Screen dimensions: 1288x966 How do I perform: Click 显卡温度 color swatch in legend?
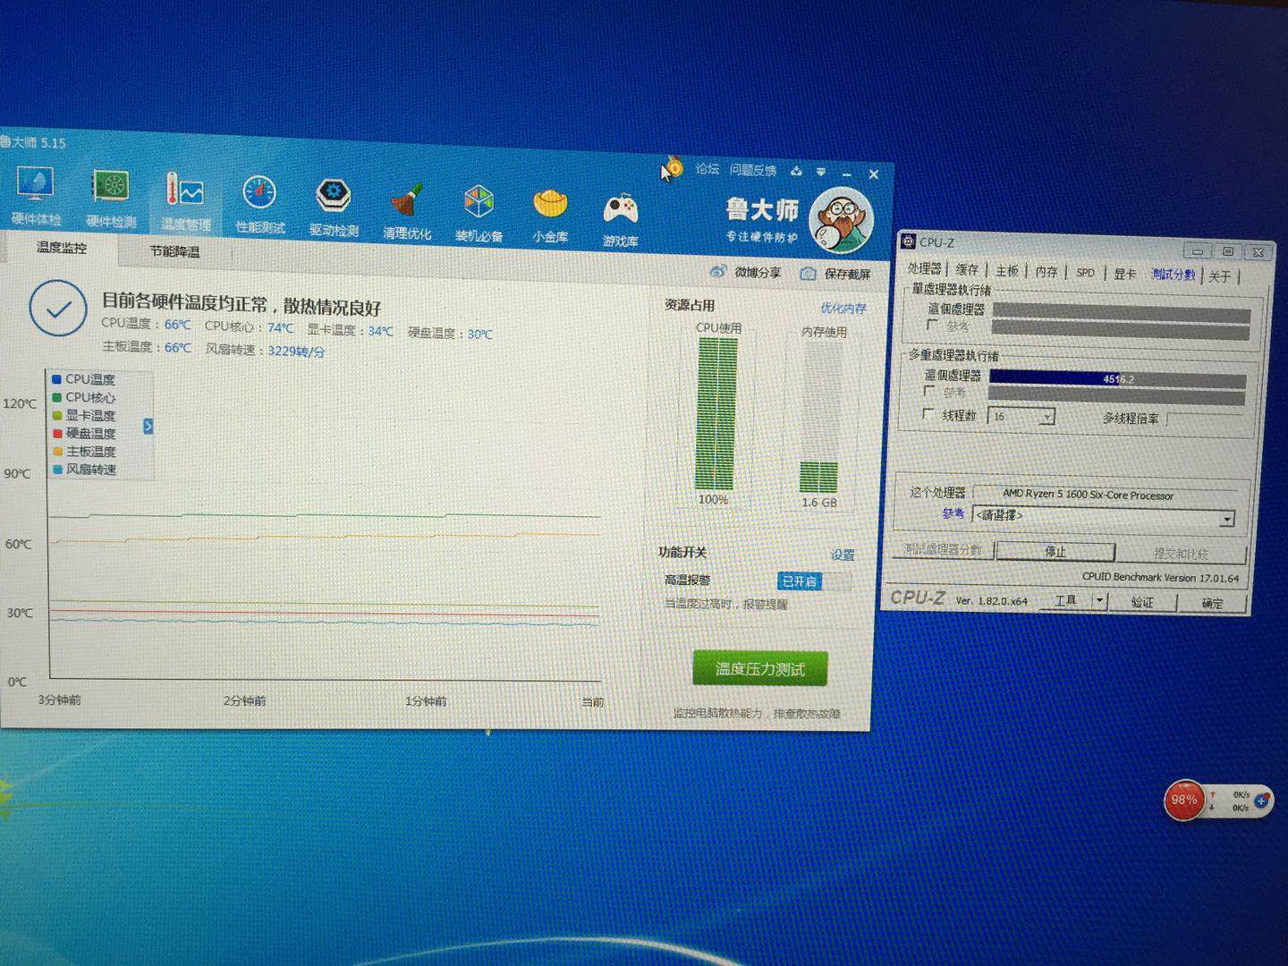(x=57, y=415)
